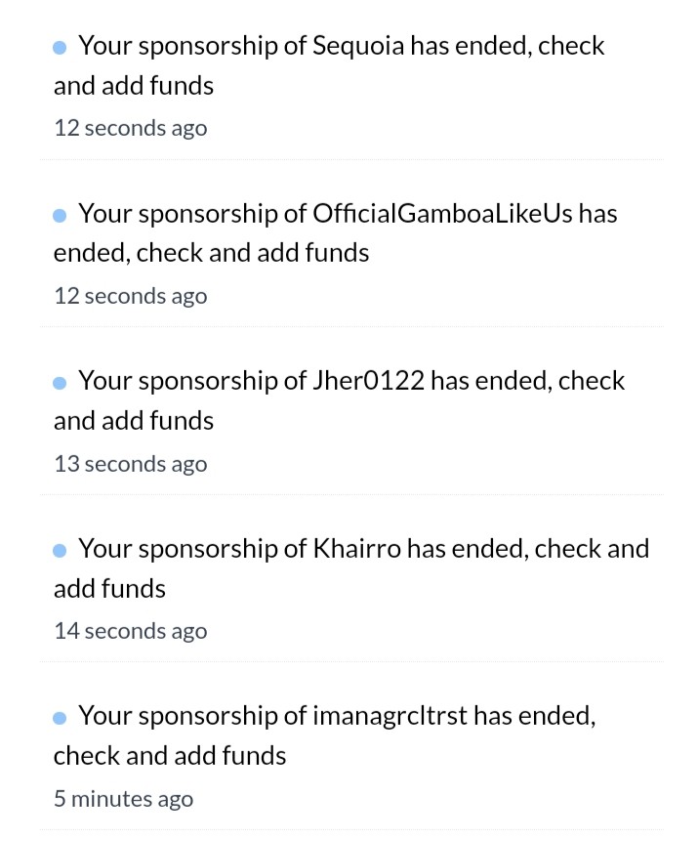Select the username imanagrcltrst

click(x=390, y=717)
